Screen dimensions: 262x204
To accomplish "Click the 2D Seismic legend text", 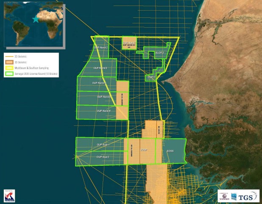I will (x=22, y=56).
